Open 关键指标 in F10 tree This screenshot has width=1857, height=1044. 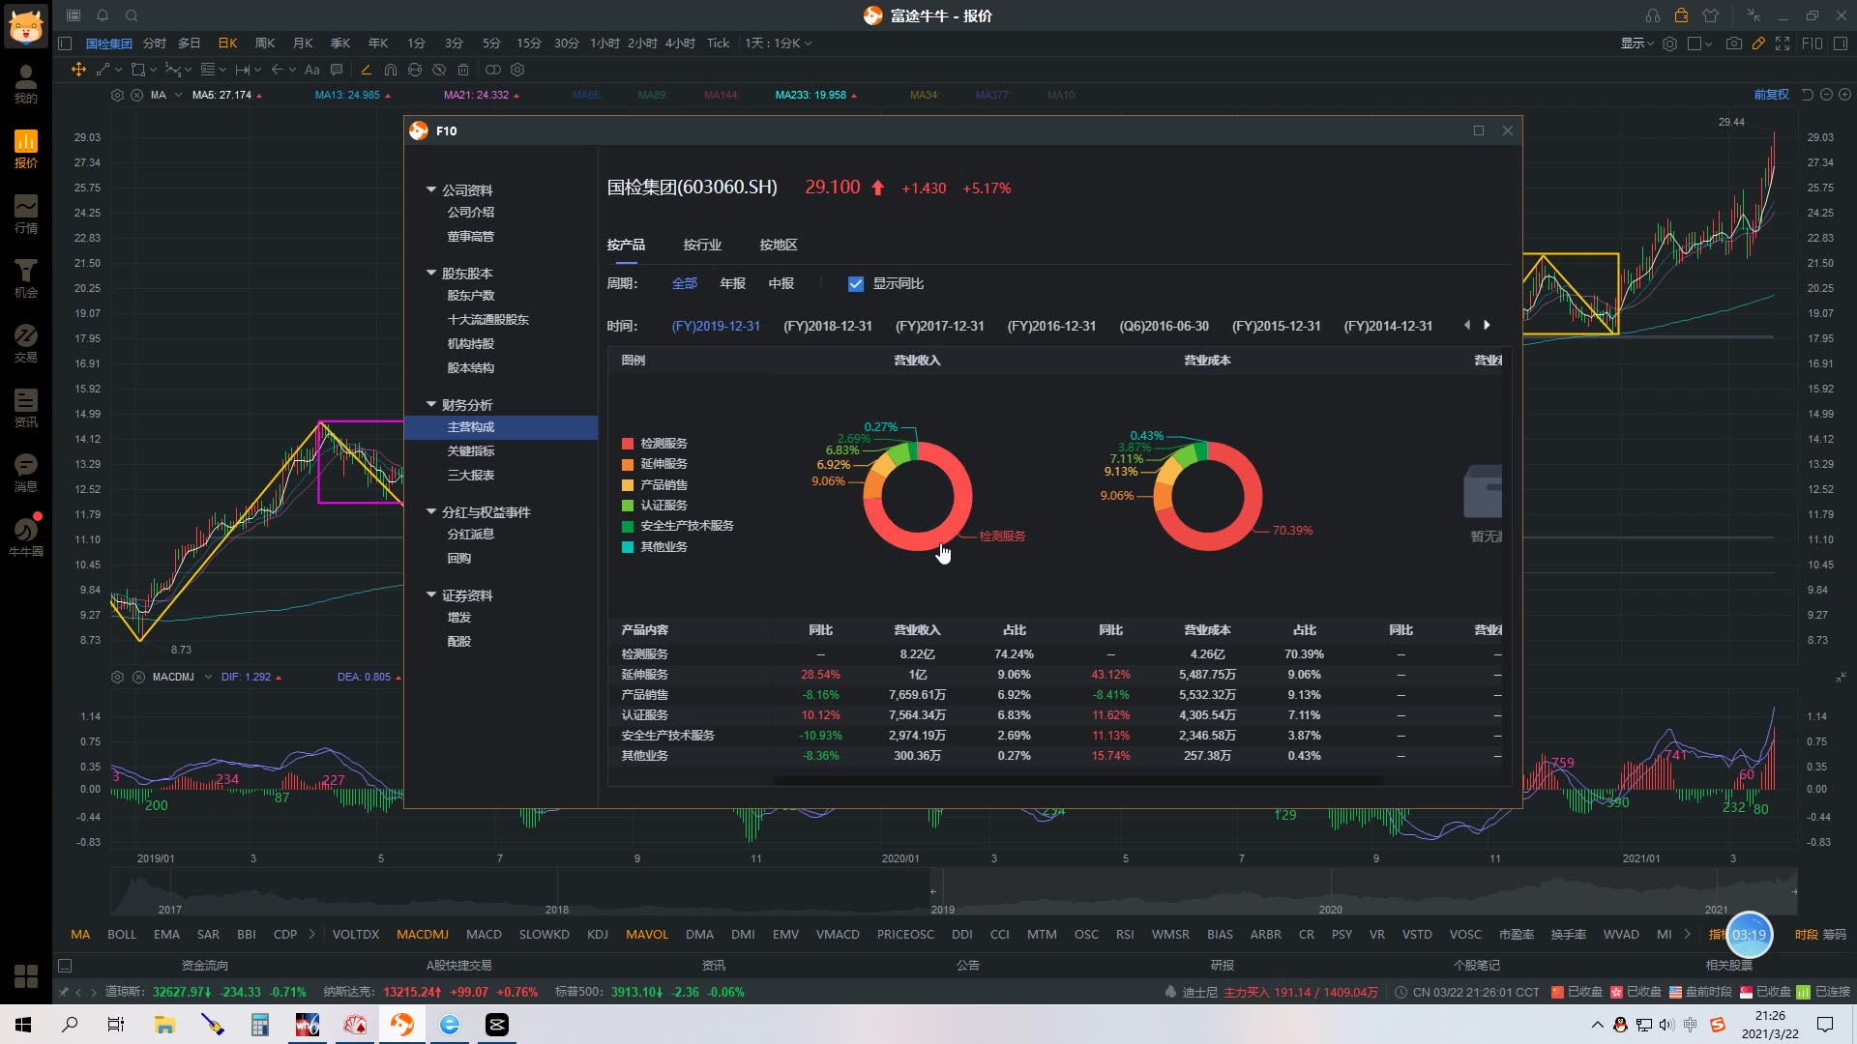coord(471,451)
